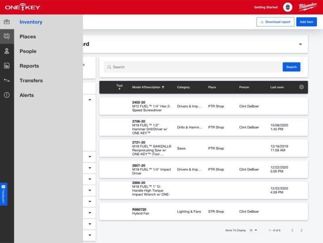Go to next page with right chevron
323x243 pixels.
click(x=301, y=230)
